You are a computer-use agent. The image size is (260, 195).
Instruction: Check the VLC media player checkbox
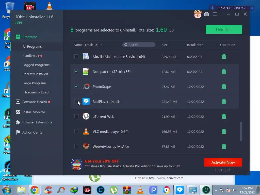pos(76,131)
